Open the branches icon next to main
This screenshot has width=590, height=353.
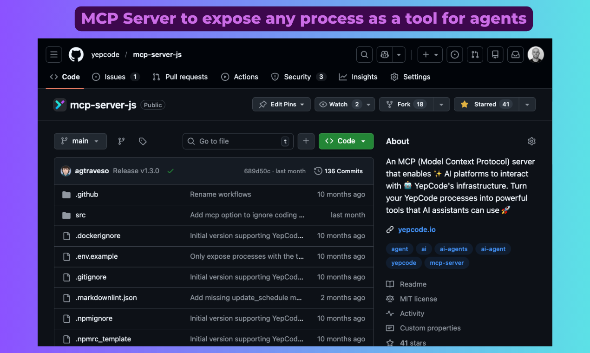point(121,141)
